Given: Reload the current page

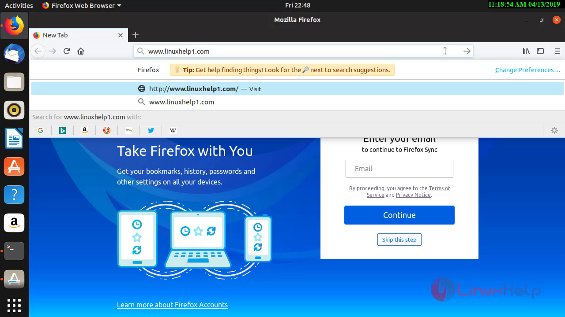Looking at the screenshot, I should point(67,51).
